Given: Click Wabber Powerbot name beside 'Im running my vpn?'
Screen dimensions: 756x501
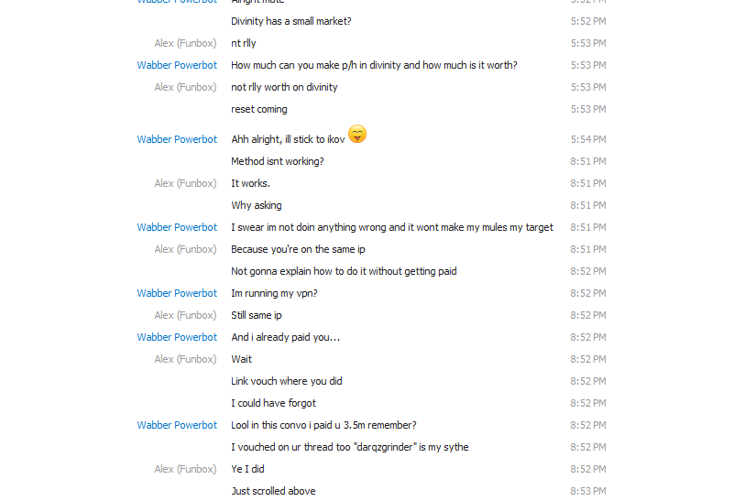Looking at the screenshot, I should [177, 293].
